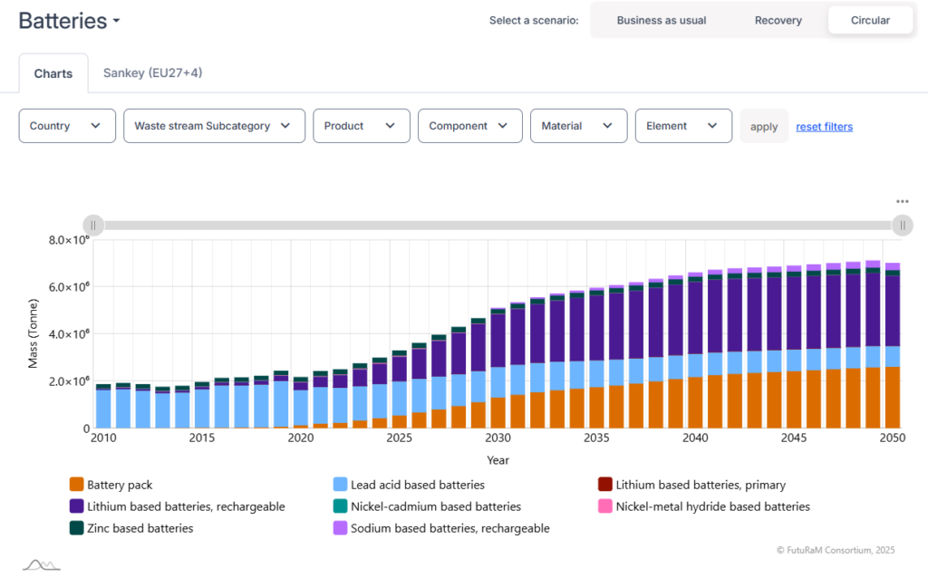Image resolution: width=928 pixels, height=578 pixels.
Task: Toggle Zinc based batteries legend item
Action: click(131, 528)
